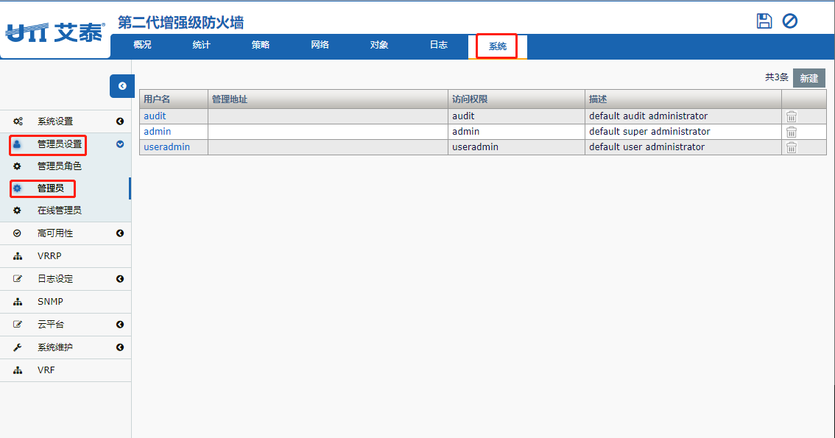Expand the 日志设定 menu arrow
Image resolution: width=835 pixels, height=438 pixels.
[x=120, y=279]
